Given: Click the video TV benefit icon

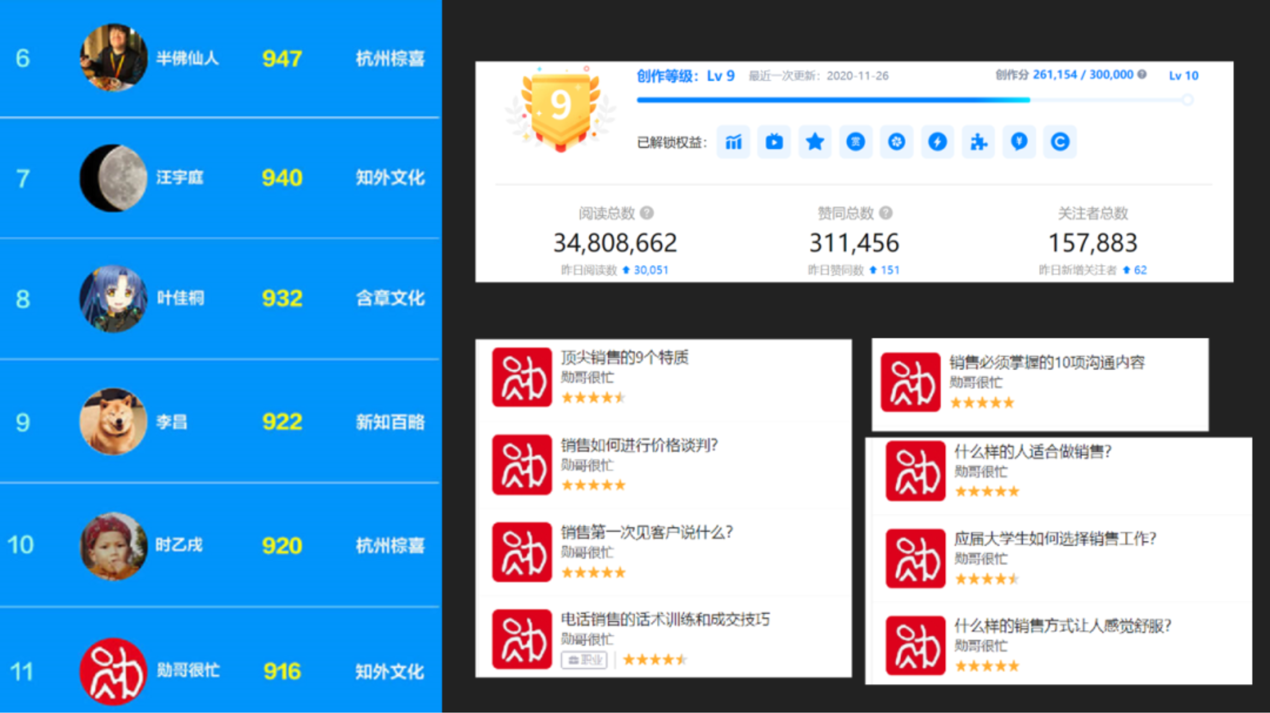Looking at the screenshot, I should 774,142.
